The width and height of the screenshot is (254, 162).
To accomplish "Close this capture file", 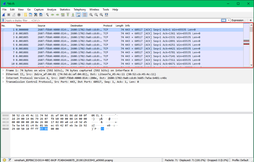I will coord(36,15).
